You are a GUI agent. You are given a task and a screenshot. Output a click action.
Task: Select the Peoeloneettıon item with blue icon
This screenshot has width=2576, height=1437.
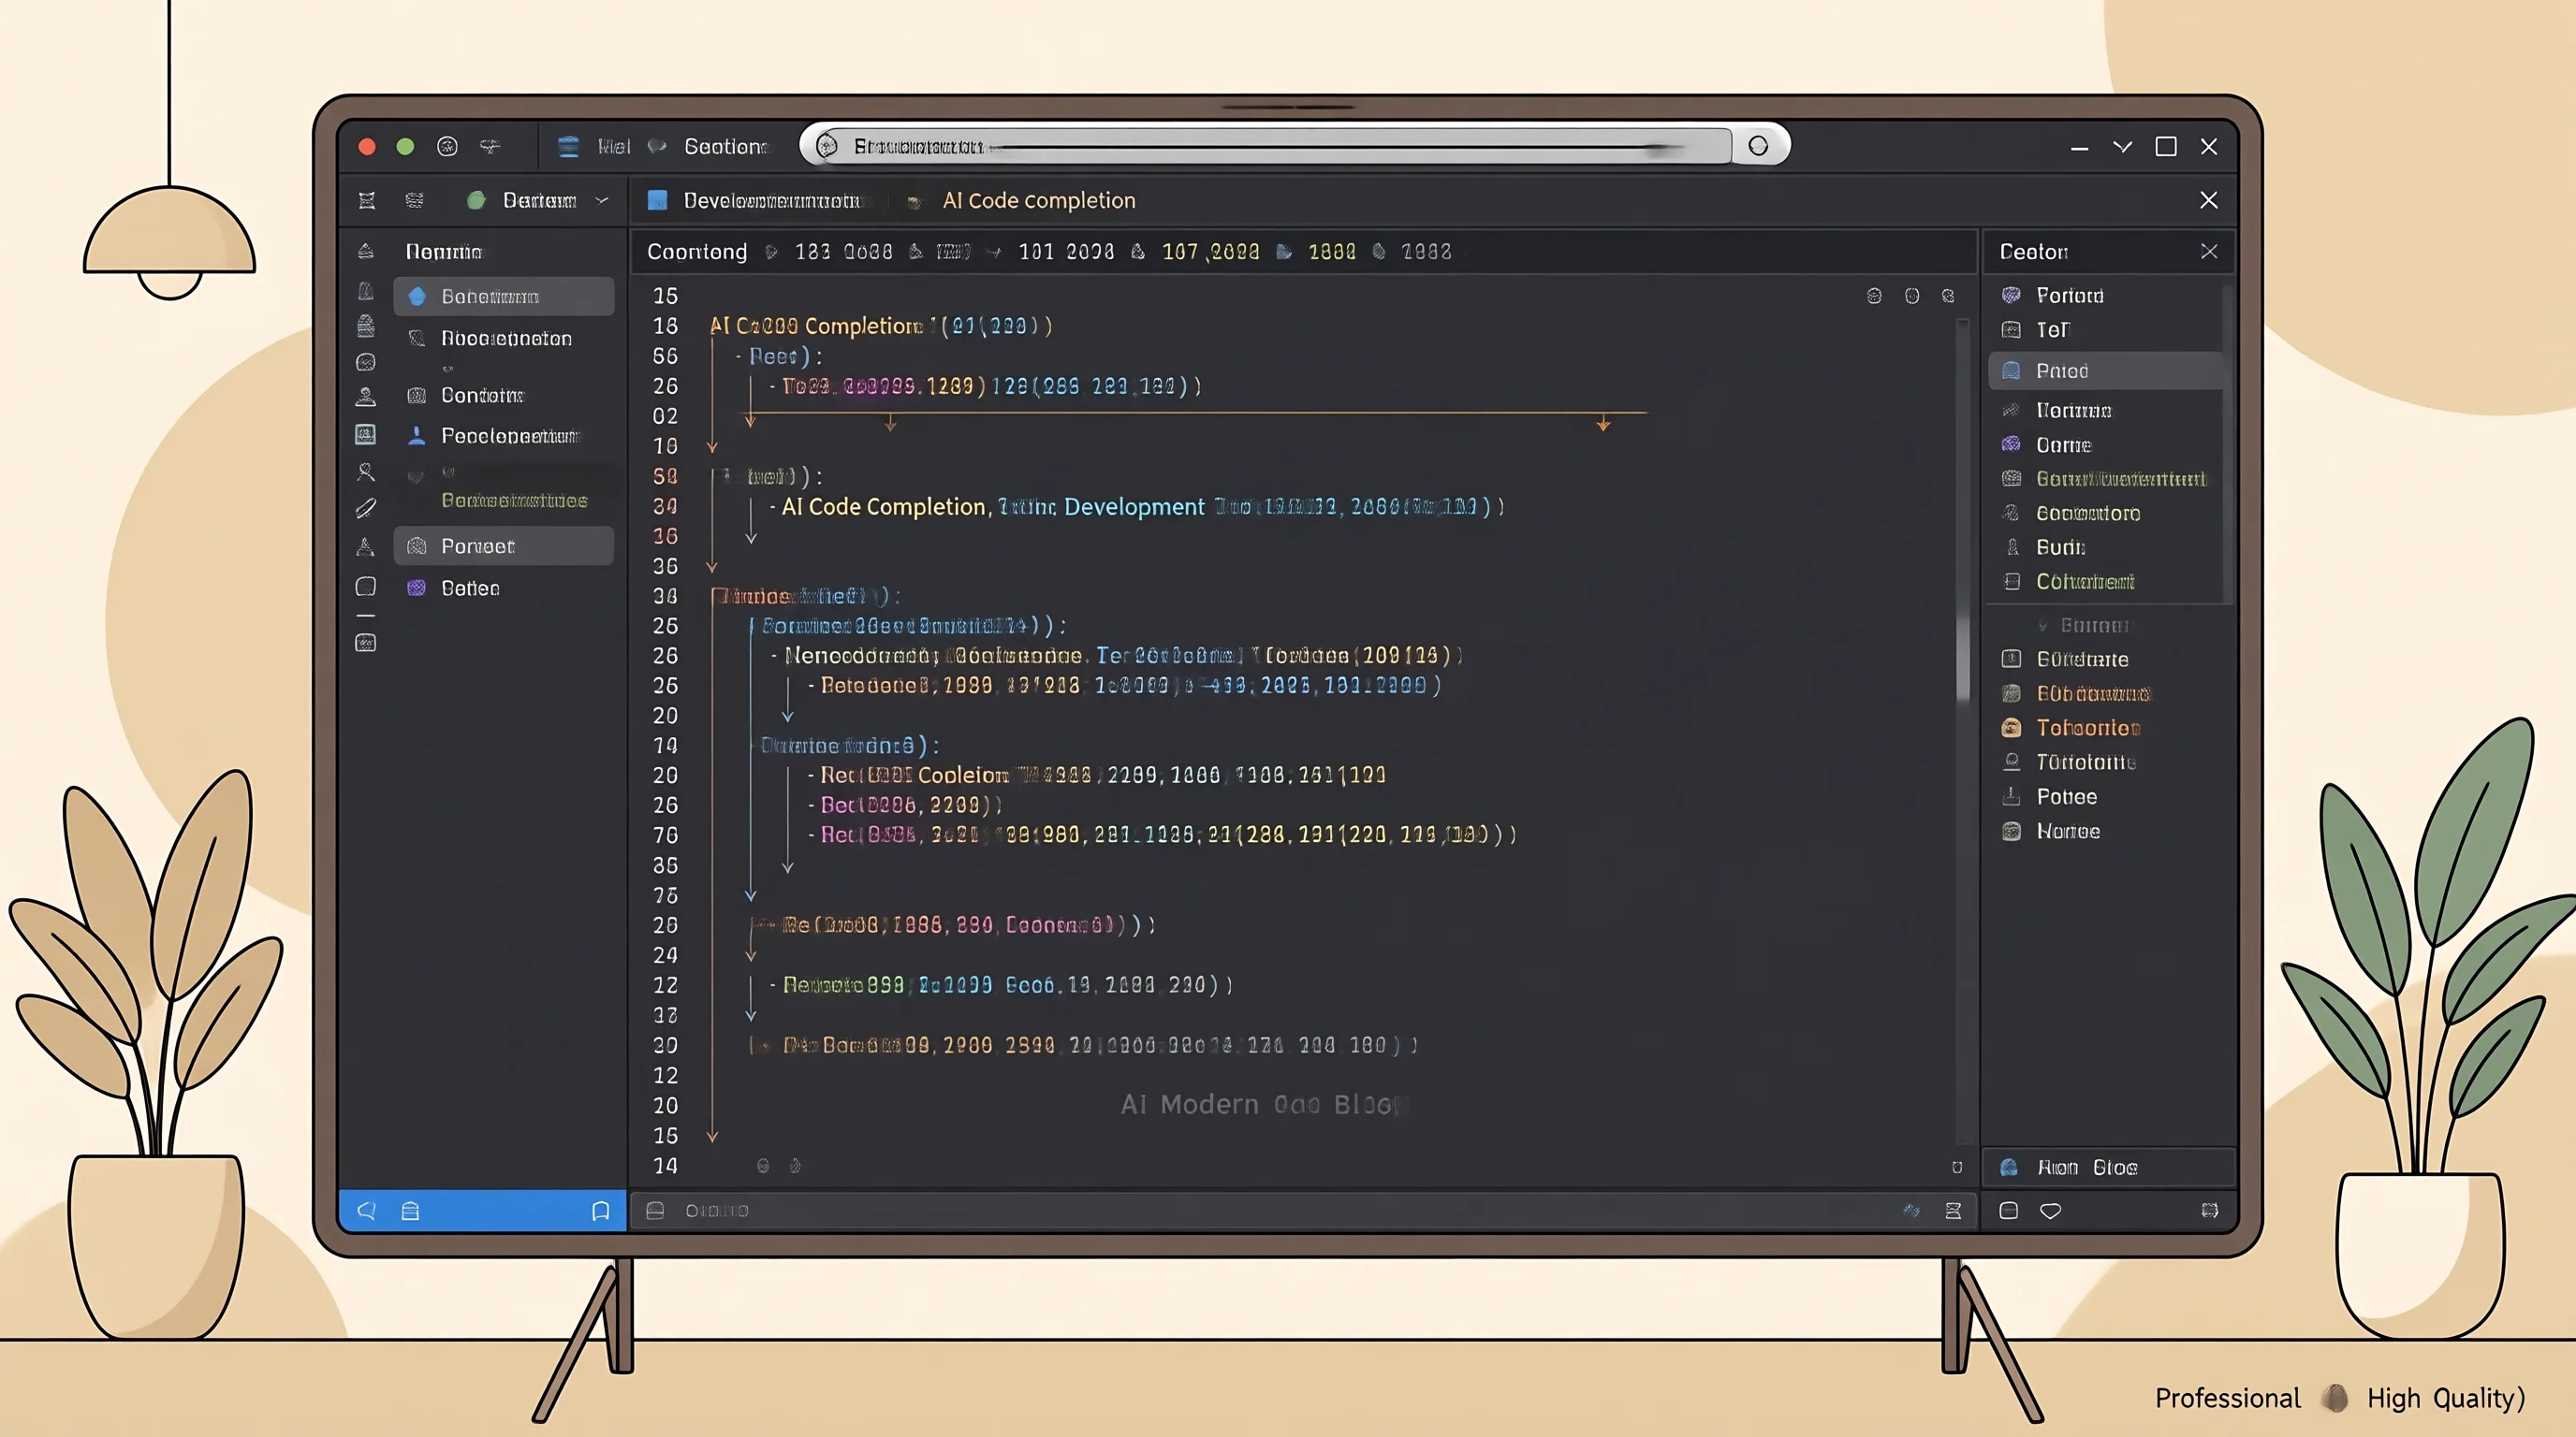[495, 437]
